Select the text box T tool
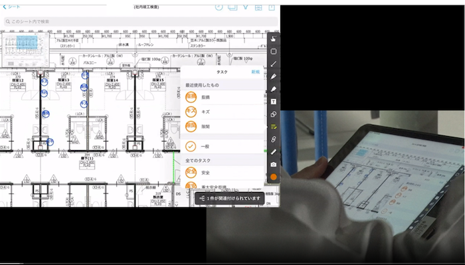The width and height of the screenshot is (465, 265). 274,102
